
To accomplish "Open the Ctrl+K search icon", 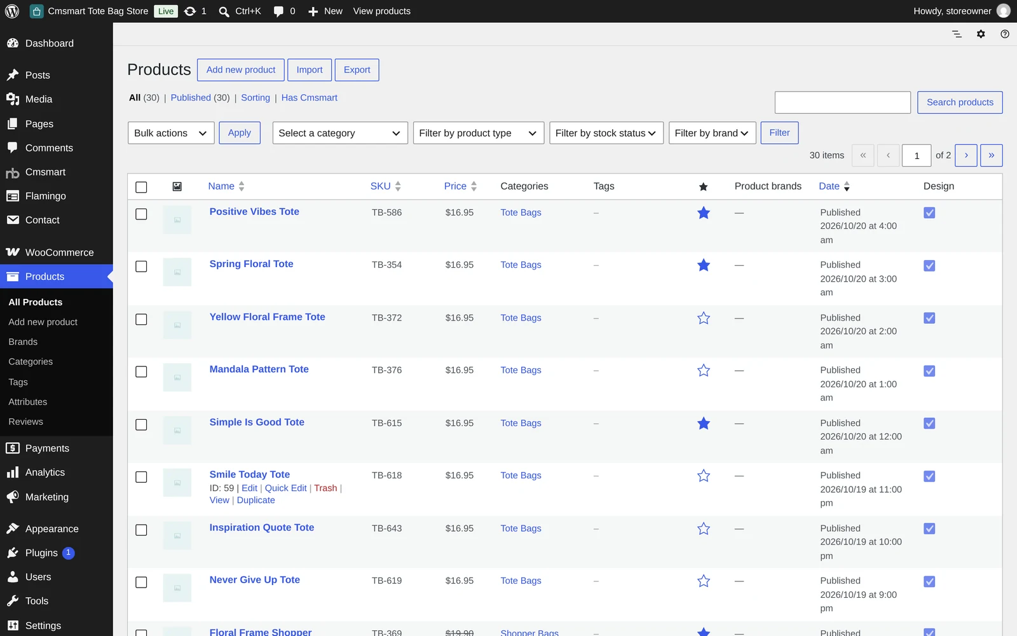I will pos(224,11).
